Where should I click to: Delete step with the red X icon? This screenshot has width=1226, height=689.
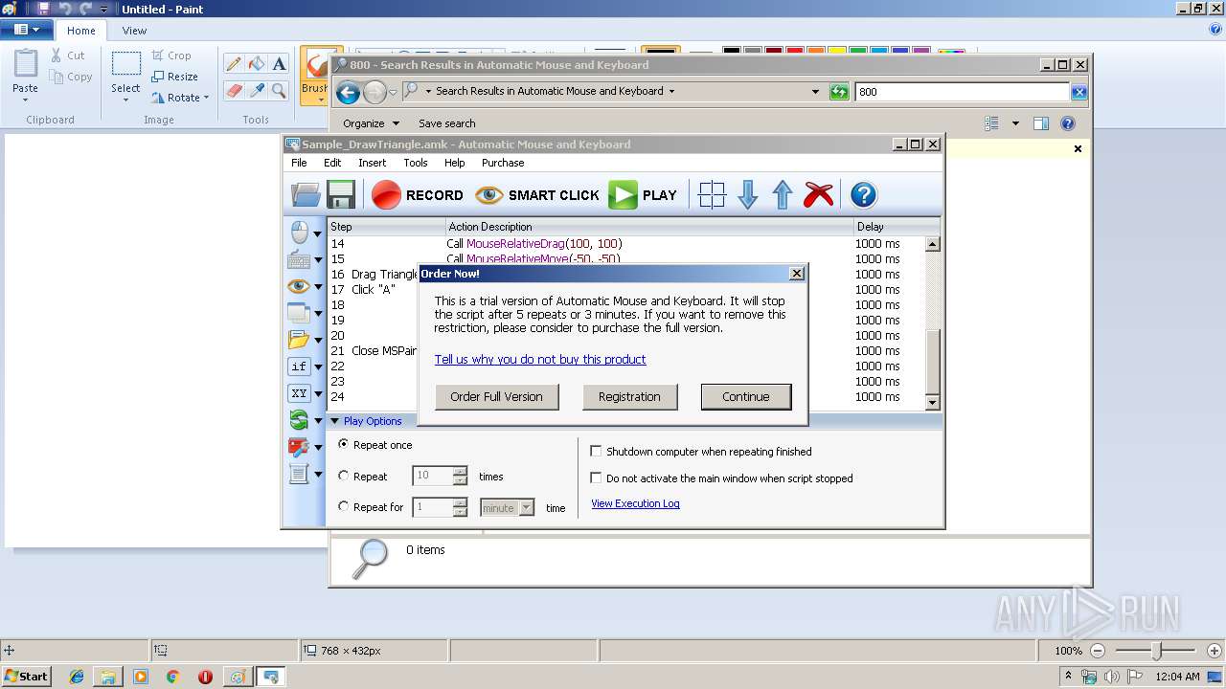[x=818, y=195]
